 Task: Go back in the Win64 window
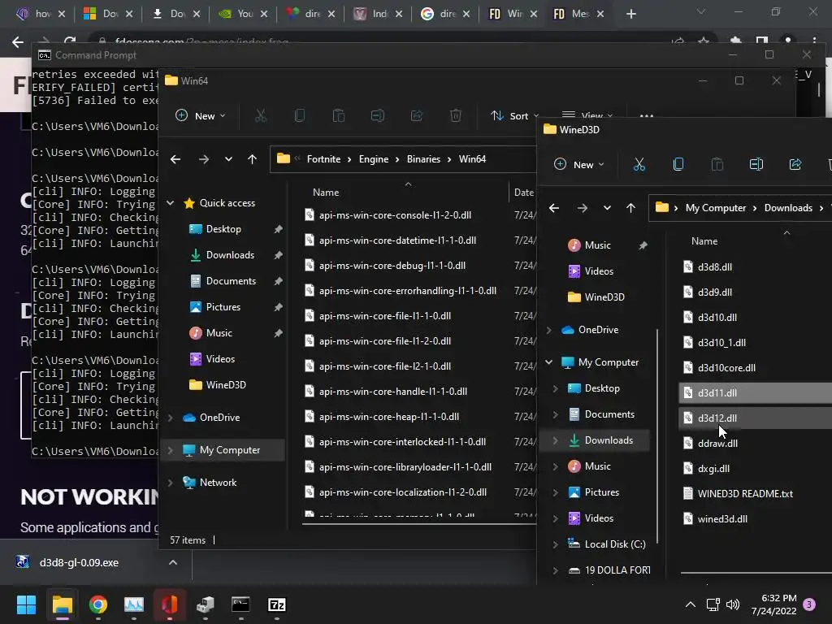coord(175,159)
